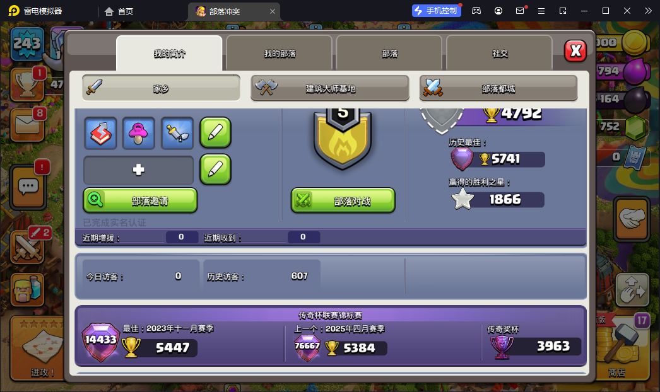Add a label in the empty plus slot

tap(138, 170)
